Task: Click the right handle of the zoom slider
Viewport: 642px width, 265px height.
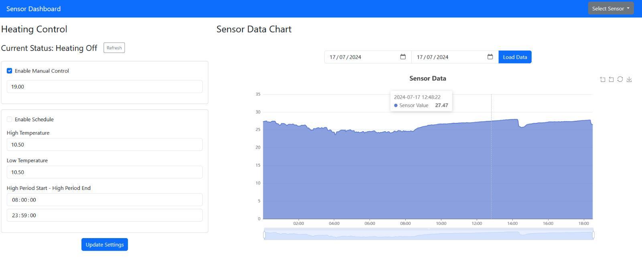Action: [593, 234]
